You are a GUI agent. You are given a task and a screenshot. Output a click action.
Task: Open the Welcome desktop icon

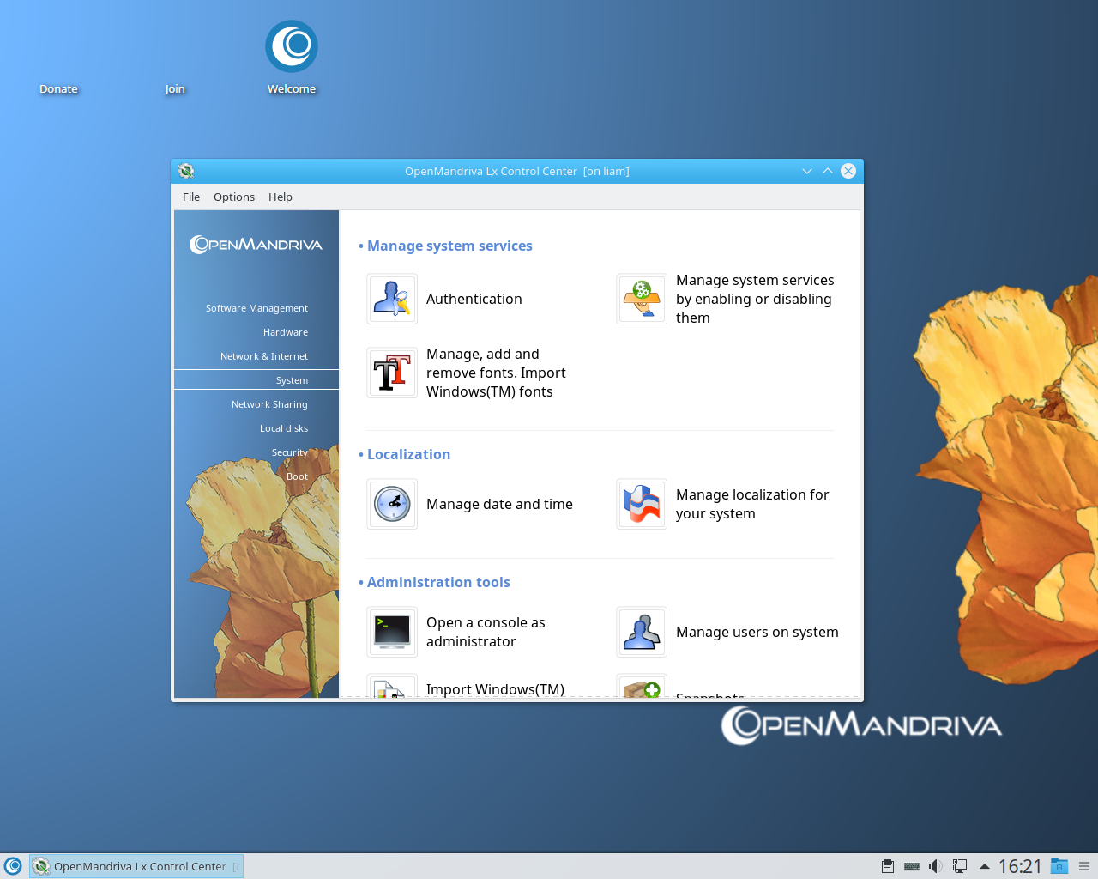[x=292, y=58]
